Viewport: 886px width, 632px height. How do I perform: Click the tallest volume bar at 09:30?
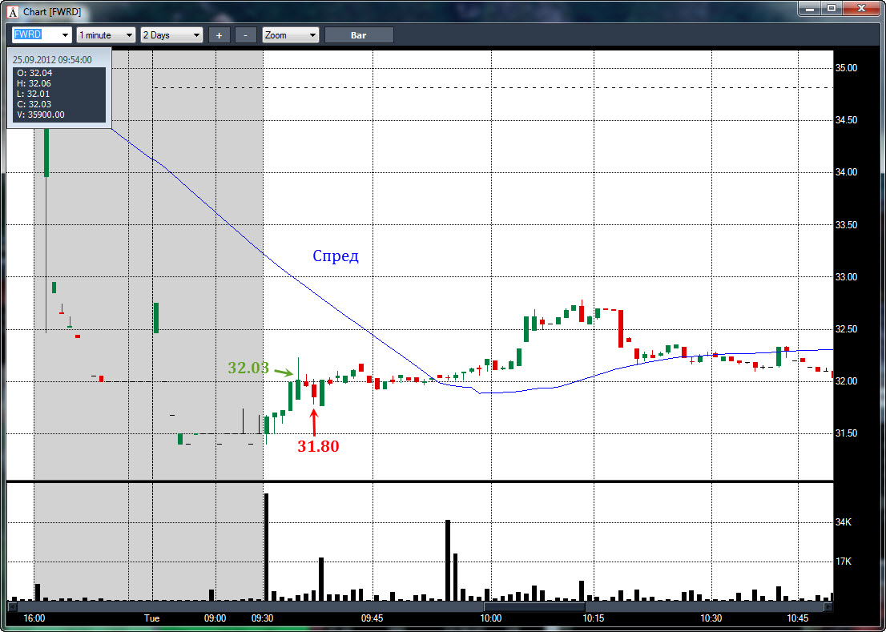point(266,546)
